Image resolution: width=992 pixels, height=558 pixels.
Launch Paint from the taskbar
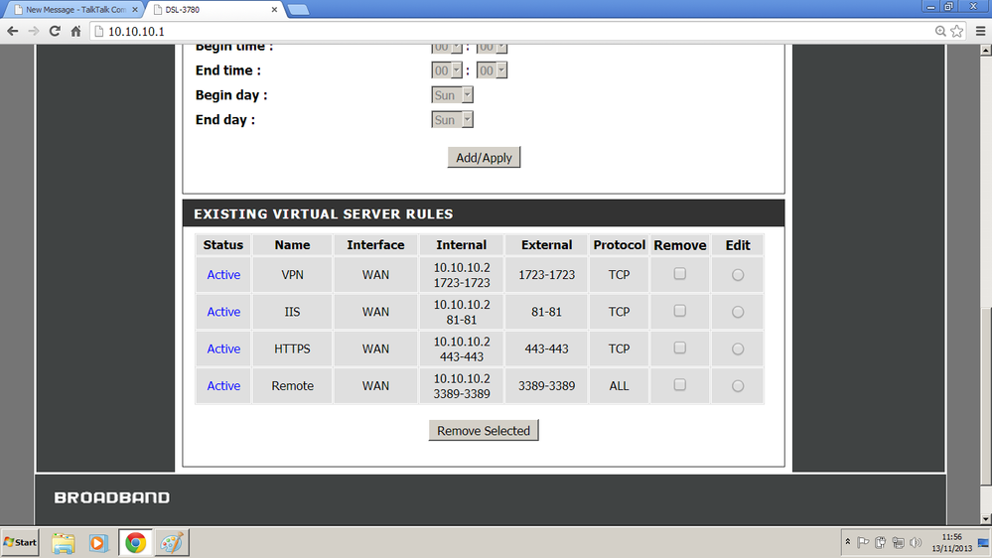coord(172,543)
